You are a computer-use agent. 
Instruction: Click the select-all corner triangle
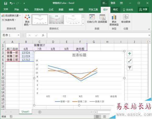coord(4,42)
